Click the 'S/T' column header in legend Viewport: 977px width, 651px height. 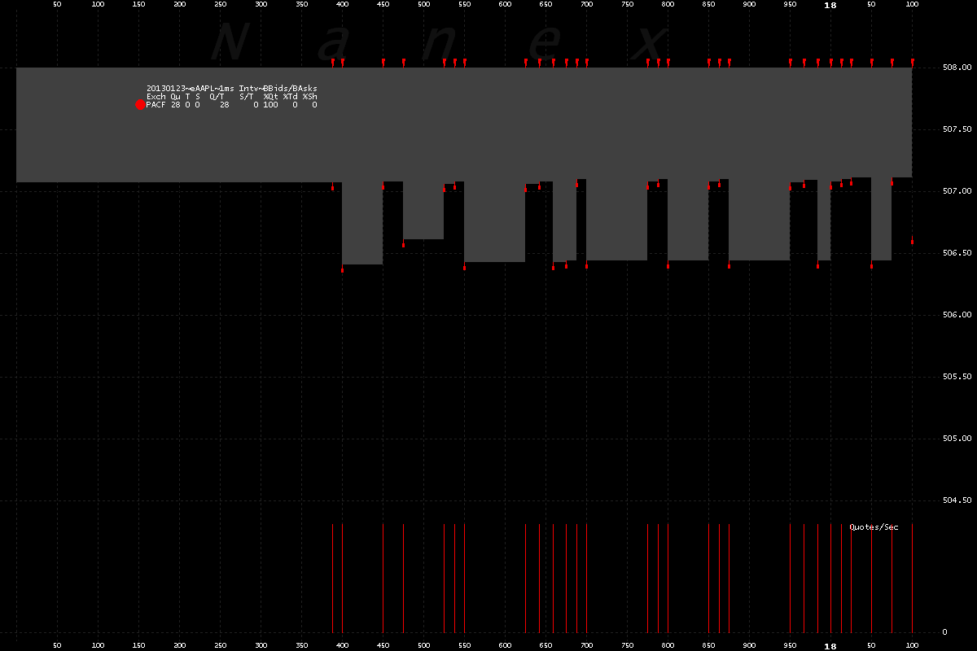(247, 97)
